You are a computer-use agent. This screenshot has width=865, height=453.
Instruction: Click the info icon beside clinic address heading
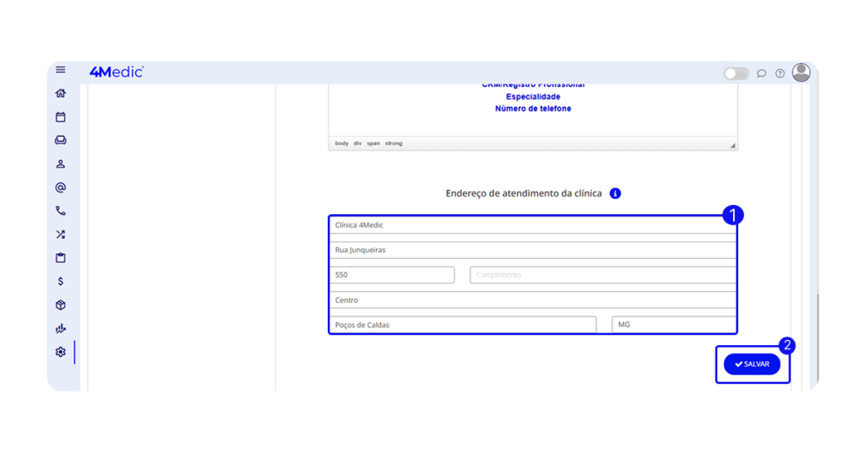click(x=615, y=193)
